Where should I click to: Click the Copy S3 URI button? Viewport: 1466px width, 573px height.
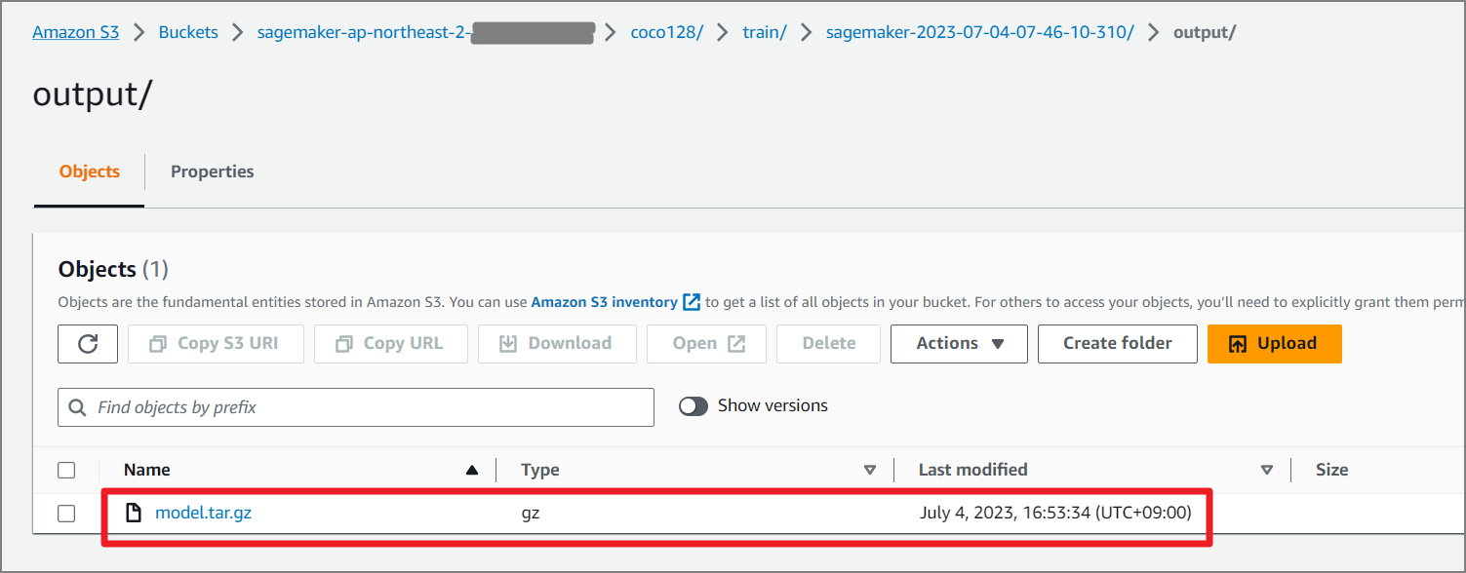[x=216, y=344]
